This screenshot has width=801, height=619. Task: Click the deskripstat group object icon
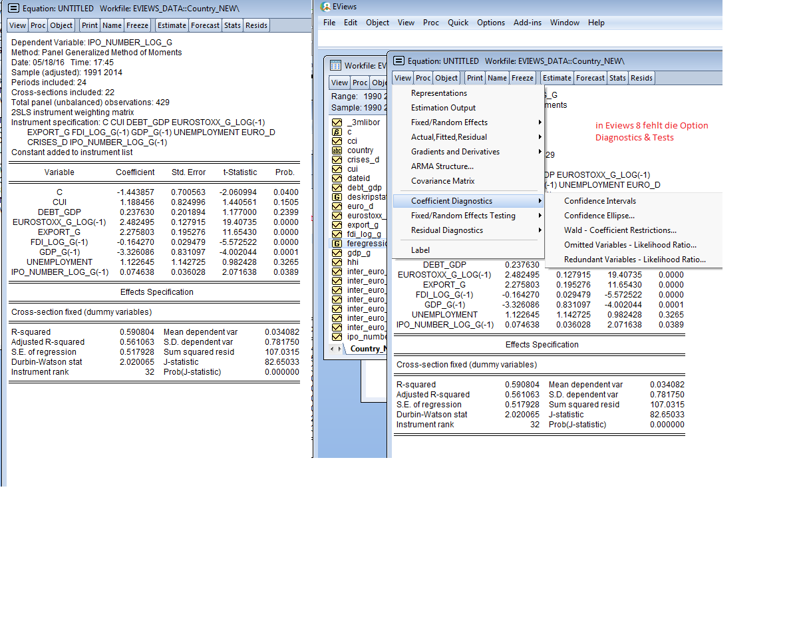tap(336, 197)
